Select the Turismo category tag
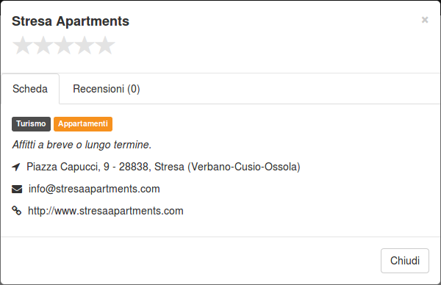Image resolution: width=441 pixels, height=285 pixels. click(x=31, y=124)
